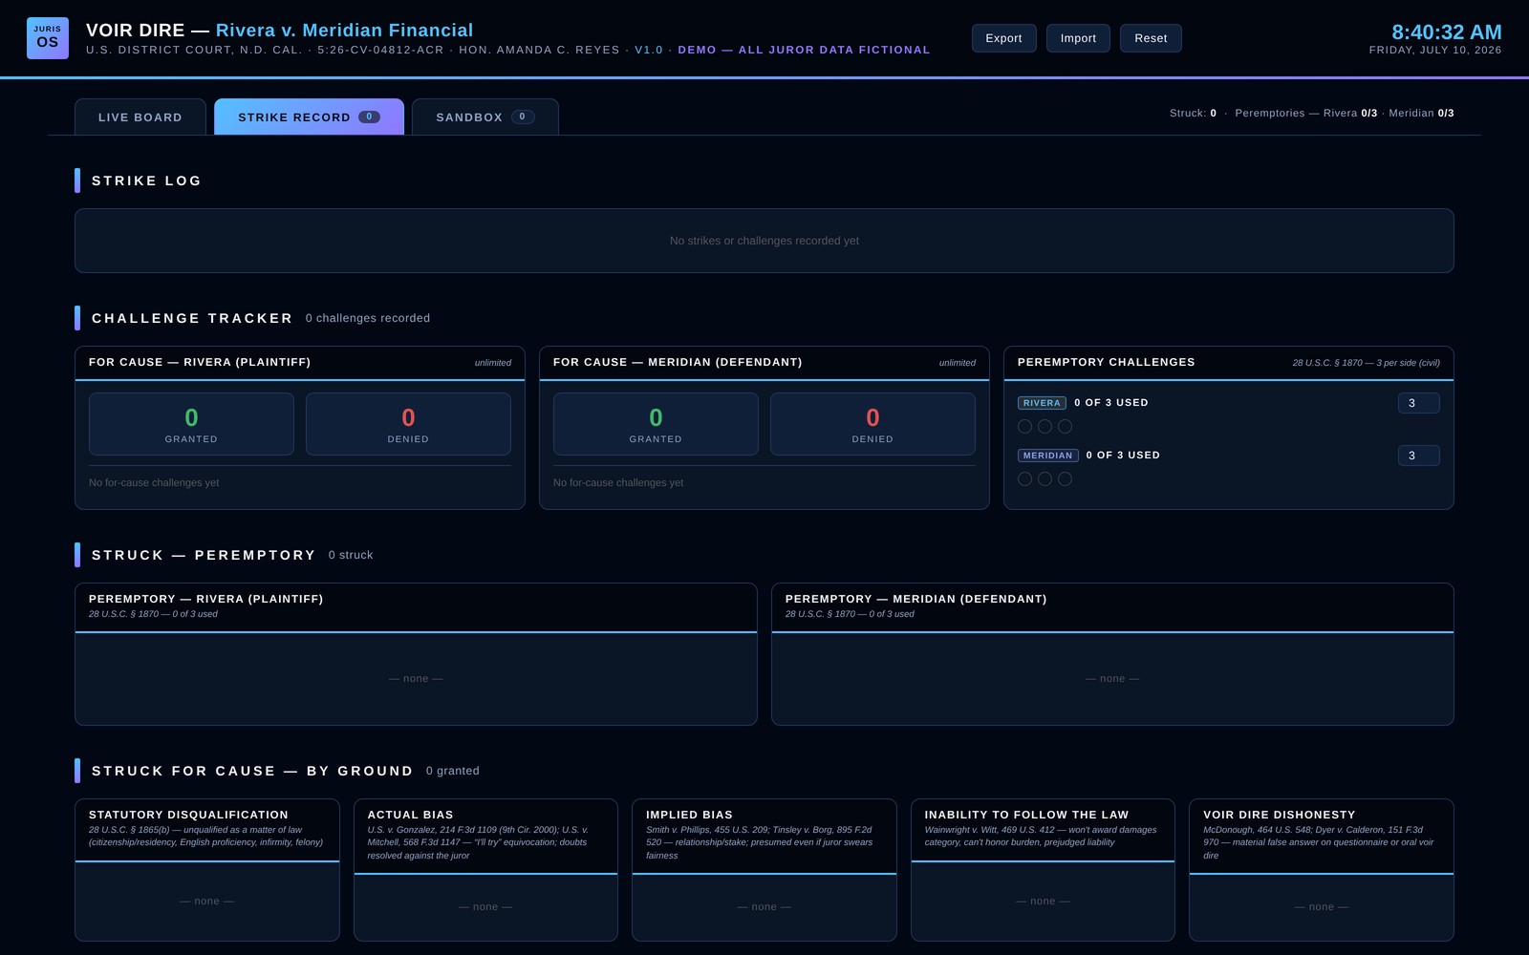Click Rivera's second peremptory circle indicator
The height and width of the screenshot is (955, 1529).
(x=1045, y=427)
